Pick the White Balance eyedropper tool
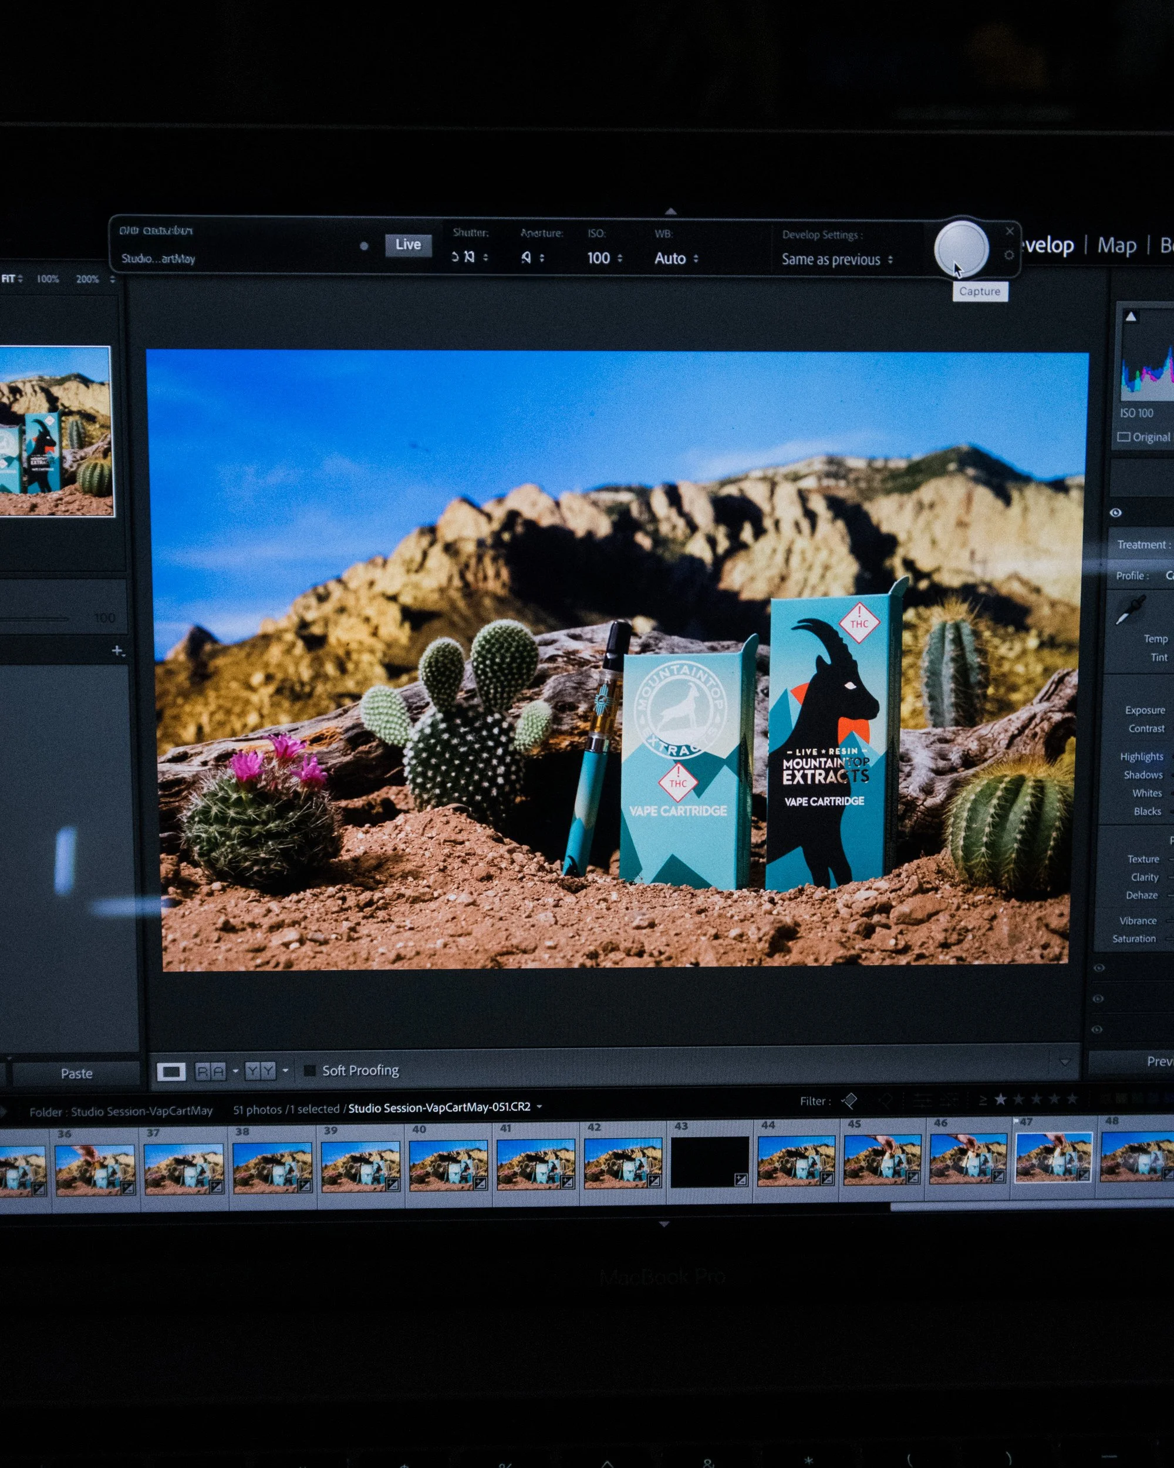 coord(1130,610)
